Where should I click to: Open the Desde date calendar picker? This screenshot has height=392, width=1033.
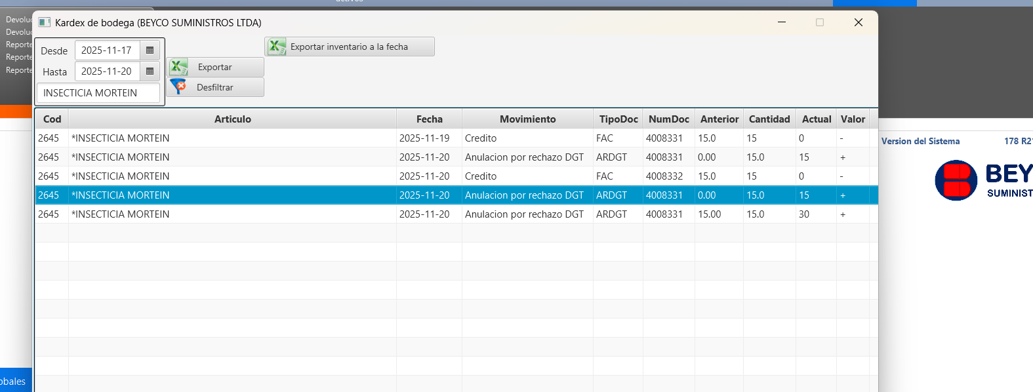click(x=150, y=50)
